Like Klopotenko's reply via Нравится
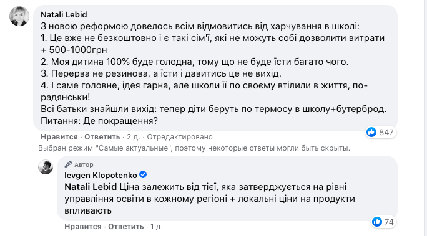The height and width of the screenshot is (236, 427). point(83,227)
